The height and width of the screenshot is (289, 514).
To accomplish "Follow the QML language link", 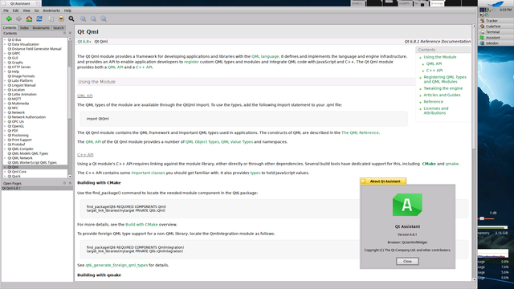I will [x=265, y=56].
